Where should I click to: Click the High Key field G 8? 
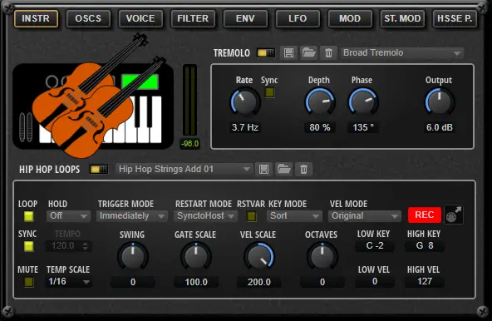tap(424, 245)
